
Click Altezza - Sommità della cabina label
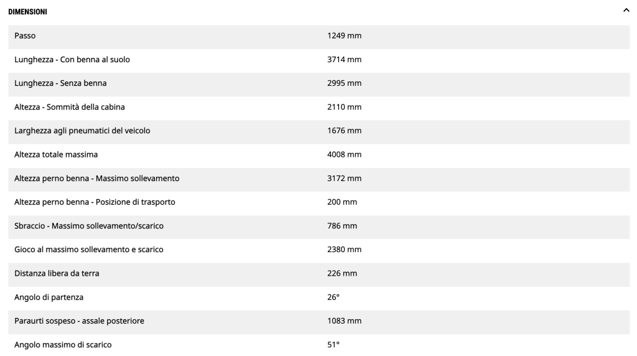(x=70, y=107)
